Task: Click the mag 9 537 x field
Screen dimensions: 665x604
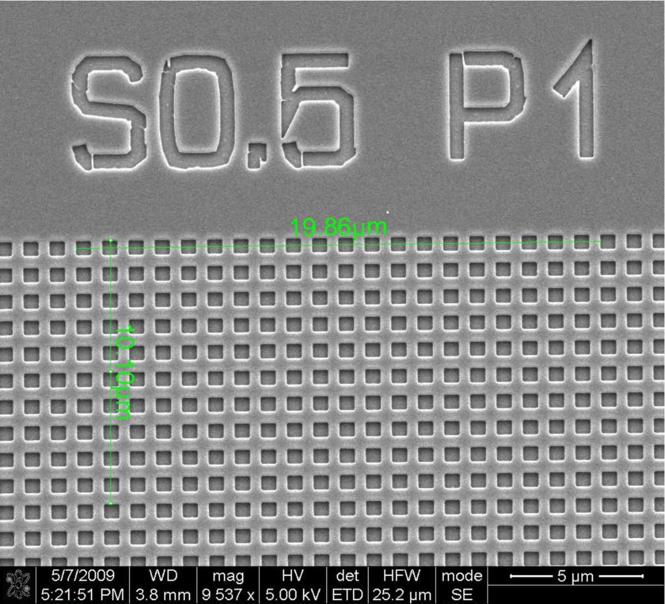Action: click(228, 585)
